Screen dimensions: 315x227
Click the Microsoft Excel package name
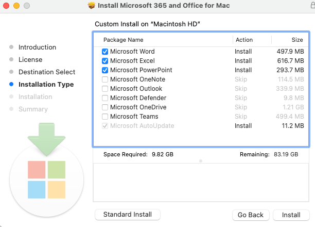coord(132,61)
